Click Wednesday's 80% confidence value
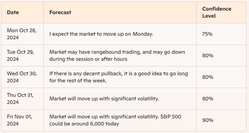The image size is (249, 133). point(208,77)
